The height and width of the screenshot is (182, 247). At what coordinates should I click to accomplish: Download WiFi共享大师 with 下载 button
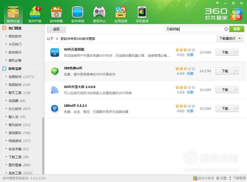tap(225, 90)
